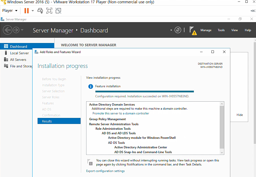256x177 pixels.
Task: Enter full screen mode icon in VMware toolbar
Action: point(49,11)
